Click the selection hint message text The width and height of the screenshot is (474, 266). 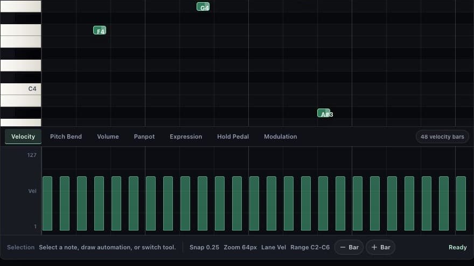click(107, 247)
